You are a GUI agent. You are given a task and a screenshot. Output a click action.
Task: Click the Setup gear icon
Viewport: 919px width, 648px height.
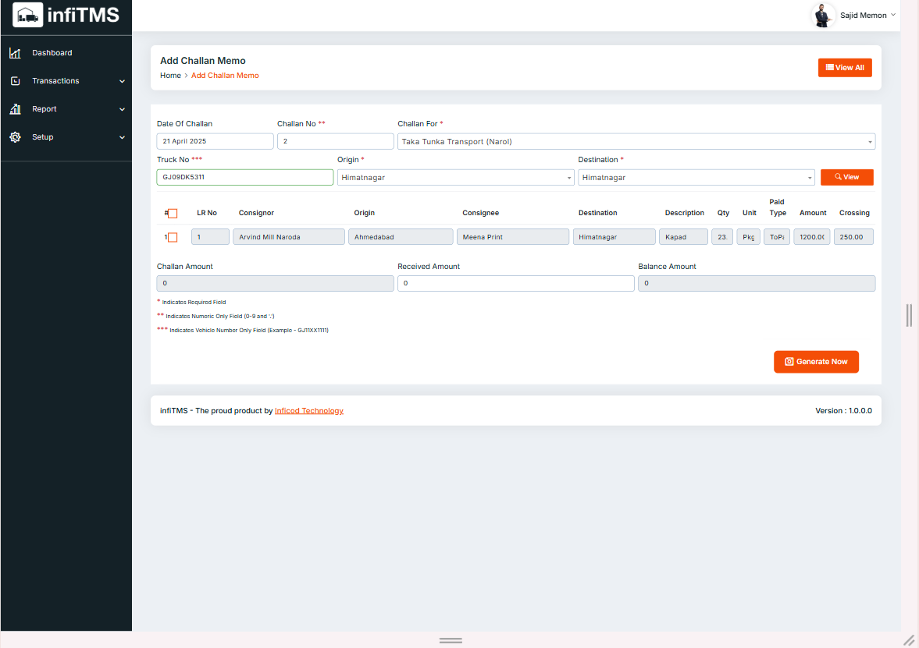pyautogui.click(x=15, y=137)
